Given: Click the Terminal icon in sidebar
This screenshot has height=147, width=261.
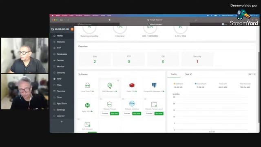Looking at the screenshot, I should tap(54, 91).
